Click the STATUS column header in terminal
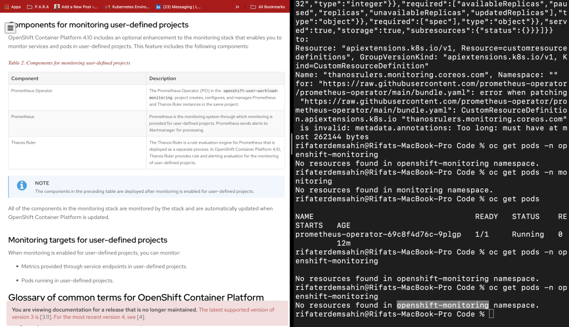 coord(526,216)
